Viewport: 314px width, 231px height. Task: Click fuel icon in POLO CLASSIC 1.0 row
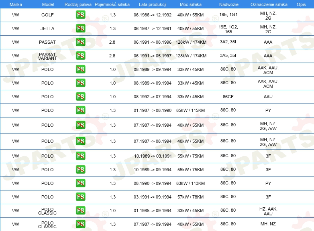click(x=80, y=211)
